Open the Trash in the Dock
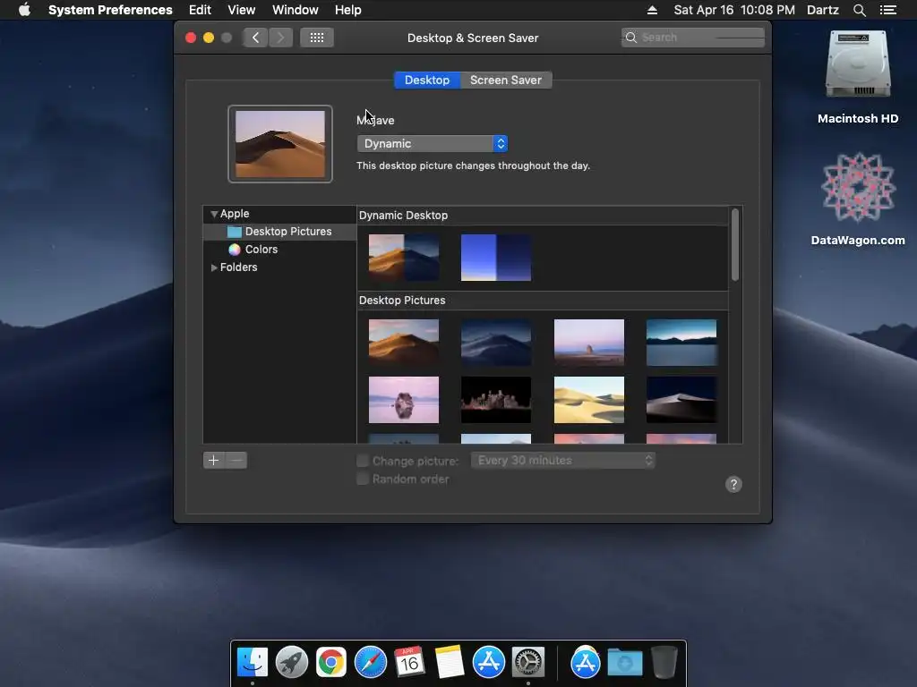 point(664,662)
